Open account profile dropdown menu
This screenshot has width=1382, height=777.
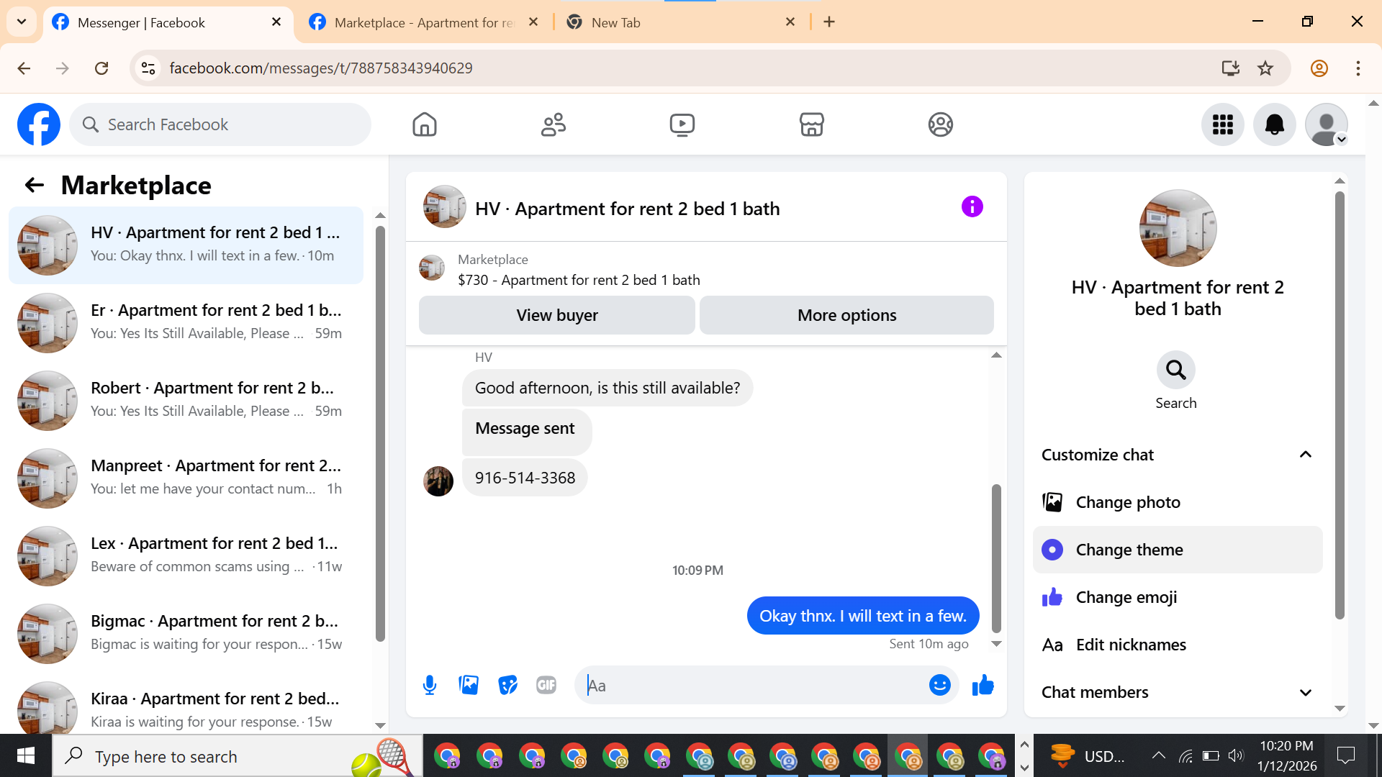pyautogui.click(x=1326, y=124)
